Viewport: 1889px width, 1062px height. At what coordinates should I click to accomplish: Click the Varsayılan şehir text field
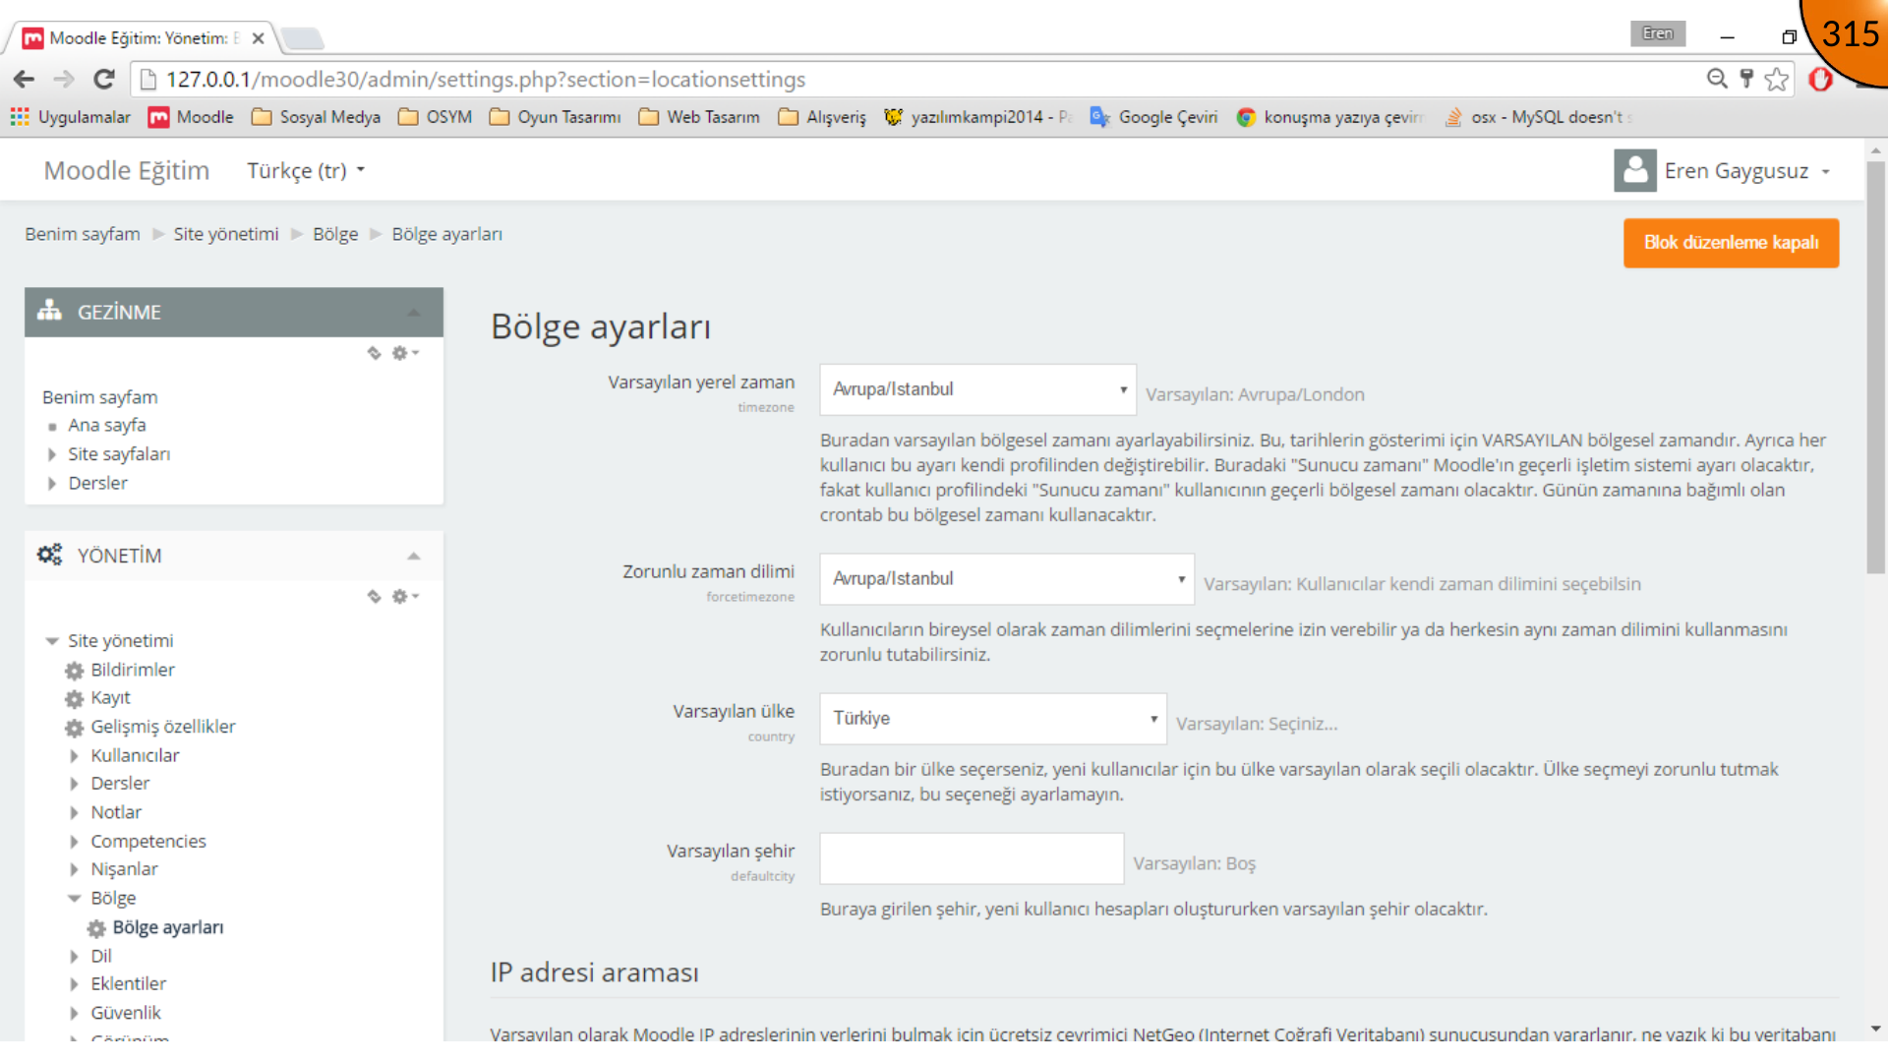coord(972,858)
